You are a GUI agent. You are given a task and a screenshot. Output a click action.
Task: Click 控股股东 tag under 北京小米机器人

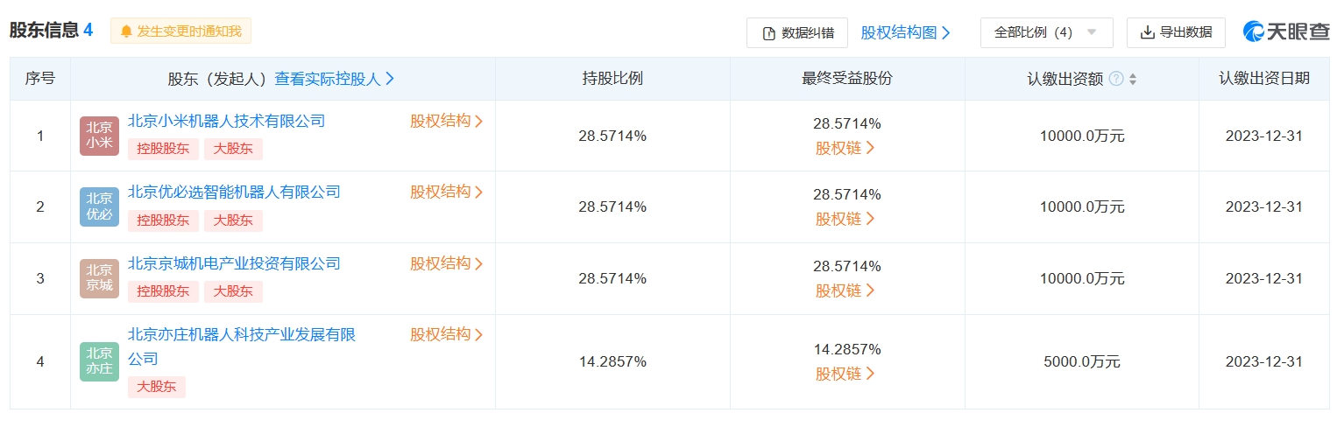tap(163, 149)
